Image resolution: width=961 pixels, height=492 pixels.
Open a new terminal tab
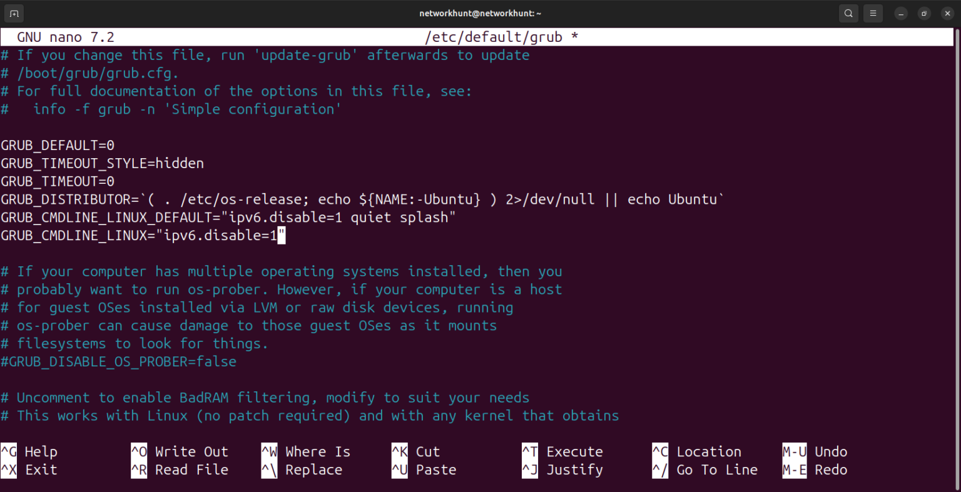[13, 13]
